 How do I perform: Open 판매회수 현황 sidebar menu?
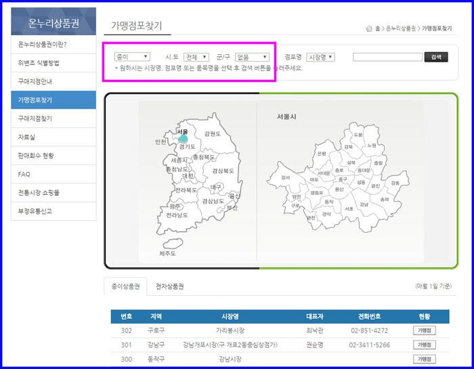(53, 156)
